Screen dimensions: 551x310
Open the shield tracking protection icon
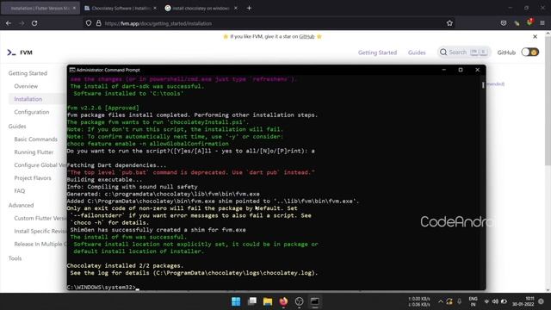[x=89, y=23]
